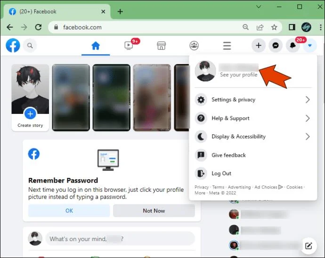
Task: Click OK on Remember Password
Action: [x=69, y=210]
